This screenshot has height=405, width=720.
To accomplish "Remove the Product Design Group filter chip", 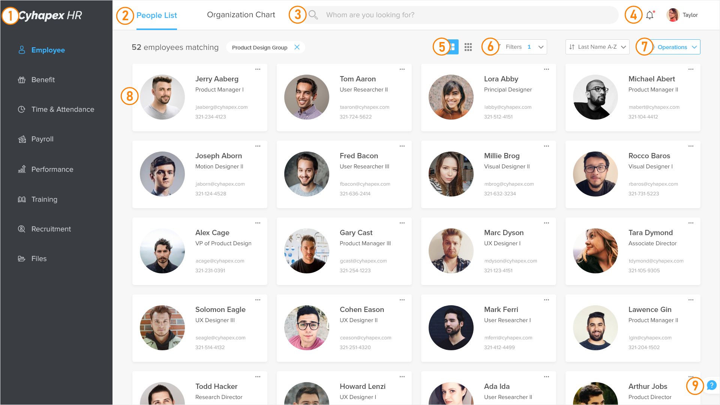I will [x=297, y=47].
